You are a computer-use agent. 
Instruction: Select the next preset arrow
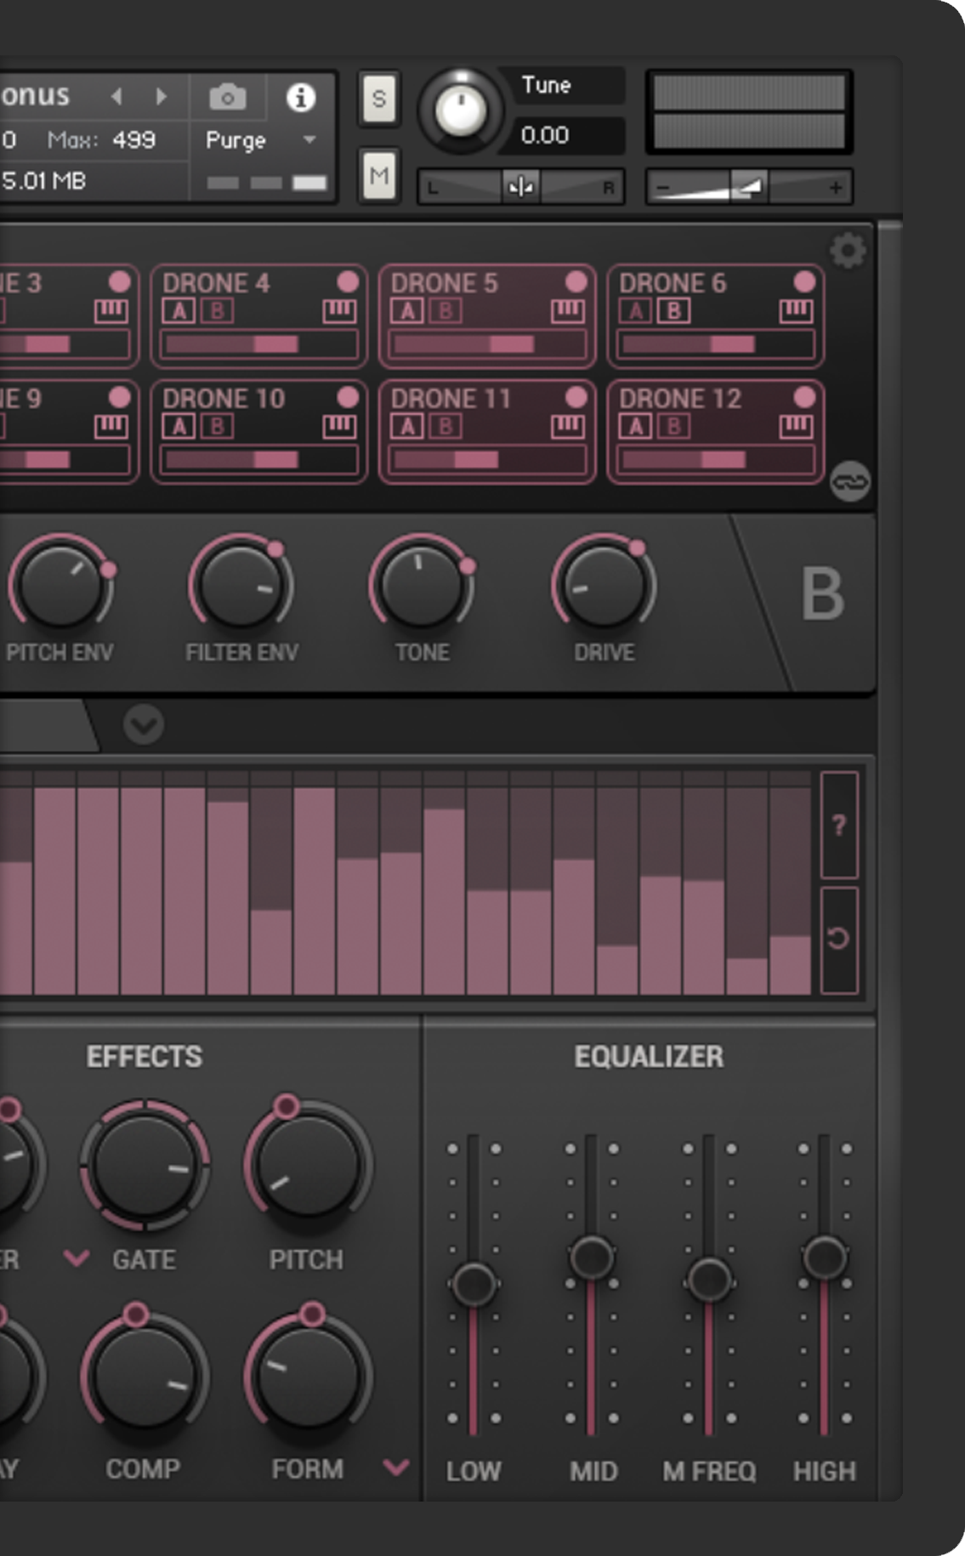[x=162, y=96]
